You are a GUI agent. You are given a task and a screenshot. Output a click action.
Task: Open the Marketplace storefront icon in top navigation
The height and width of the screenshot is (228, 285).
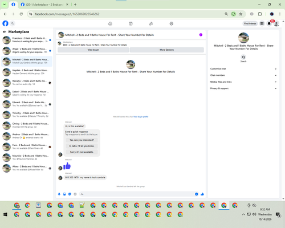(x=131, y=23)
